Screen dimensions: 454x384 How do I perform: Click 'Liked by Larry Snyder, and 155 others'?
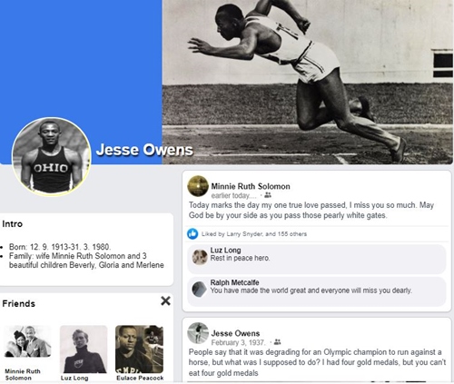tap(254, 234)
